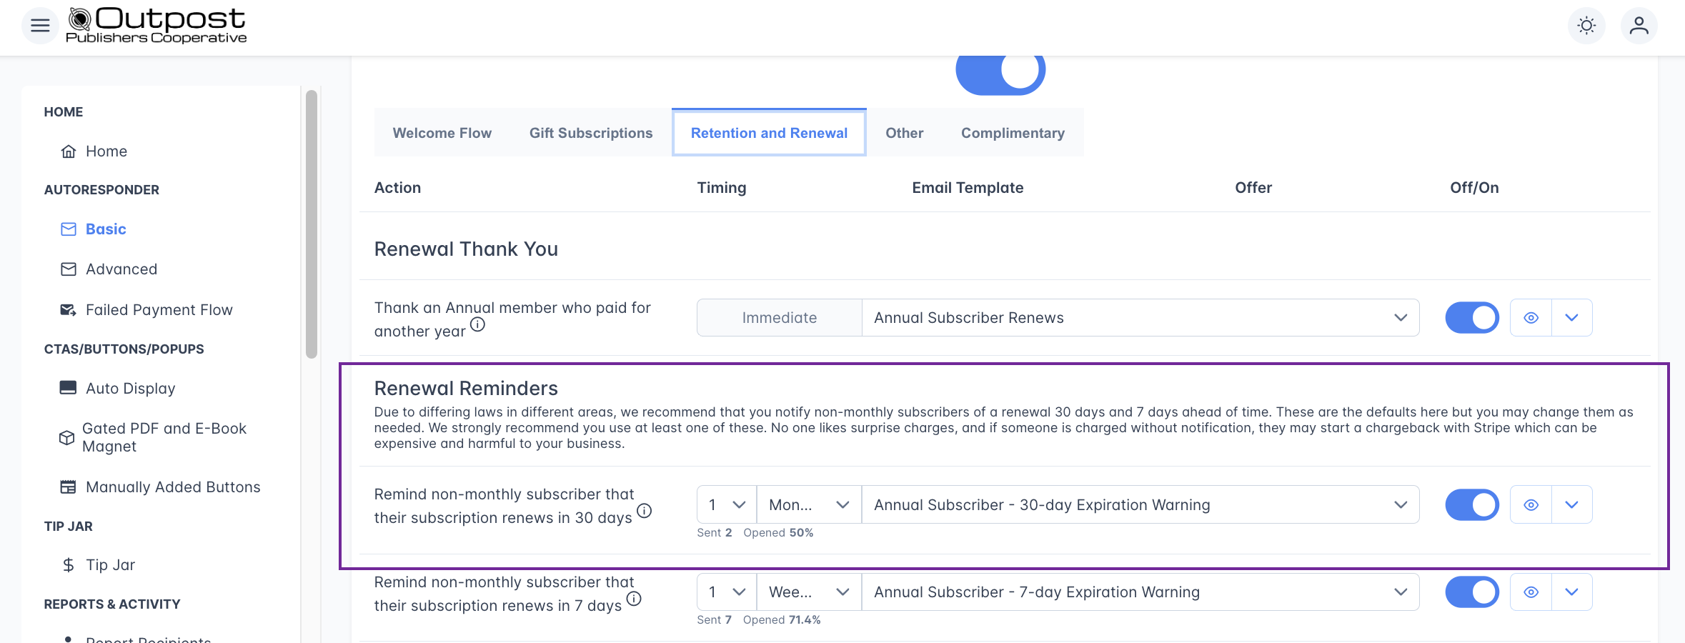Screen dimensions: 1685x643
Task: Open the Welcome Flow tab
Action: point(442,133)
